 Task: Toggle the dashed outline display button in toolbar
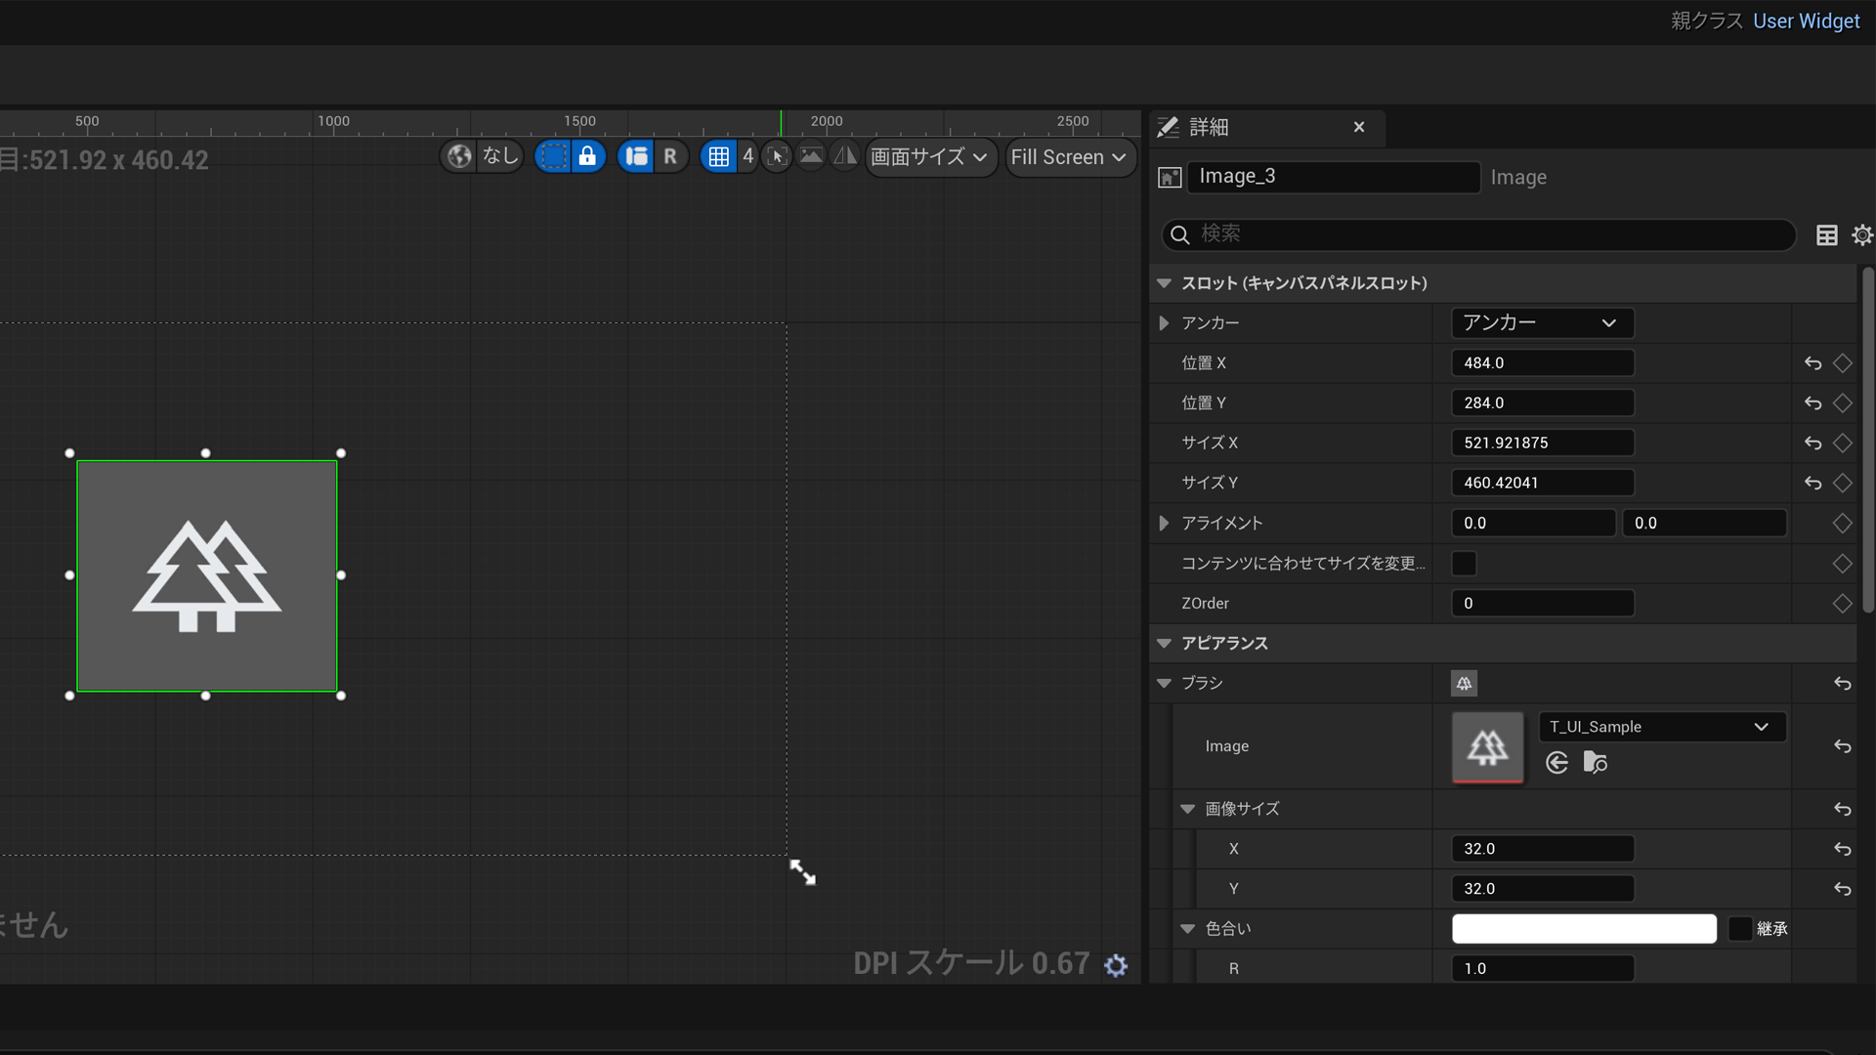(x=552, y=155)
